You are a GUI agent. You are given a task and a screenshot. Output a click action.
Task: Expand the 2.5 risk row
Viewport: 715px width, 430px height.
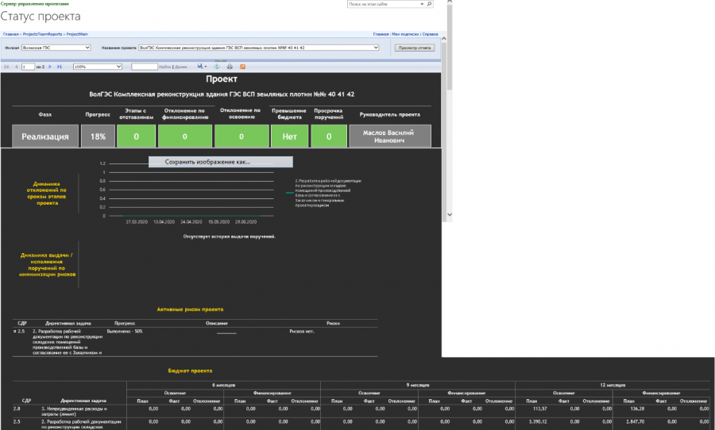click(x=14, y=332)
